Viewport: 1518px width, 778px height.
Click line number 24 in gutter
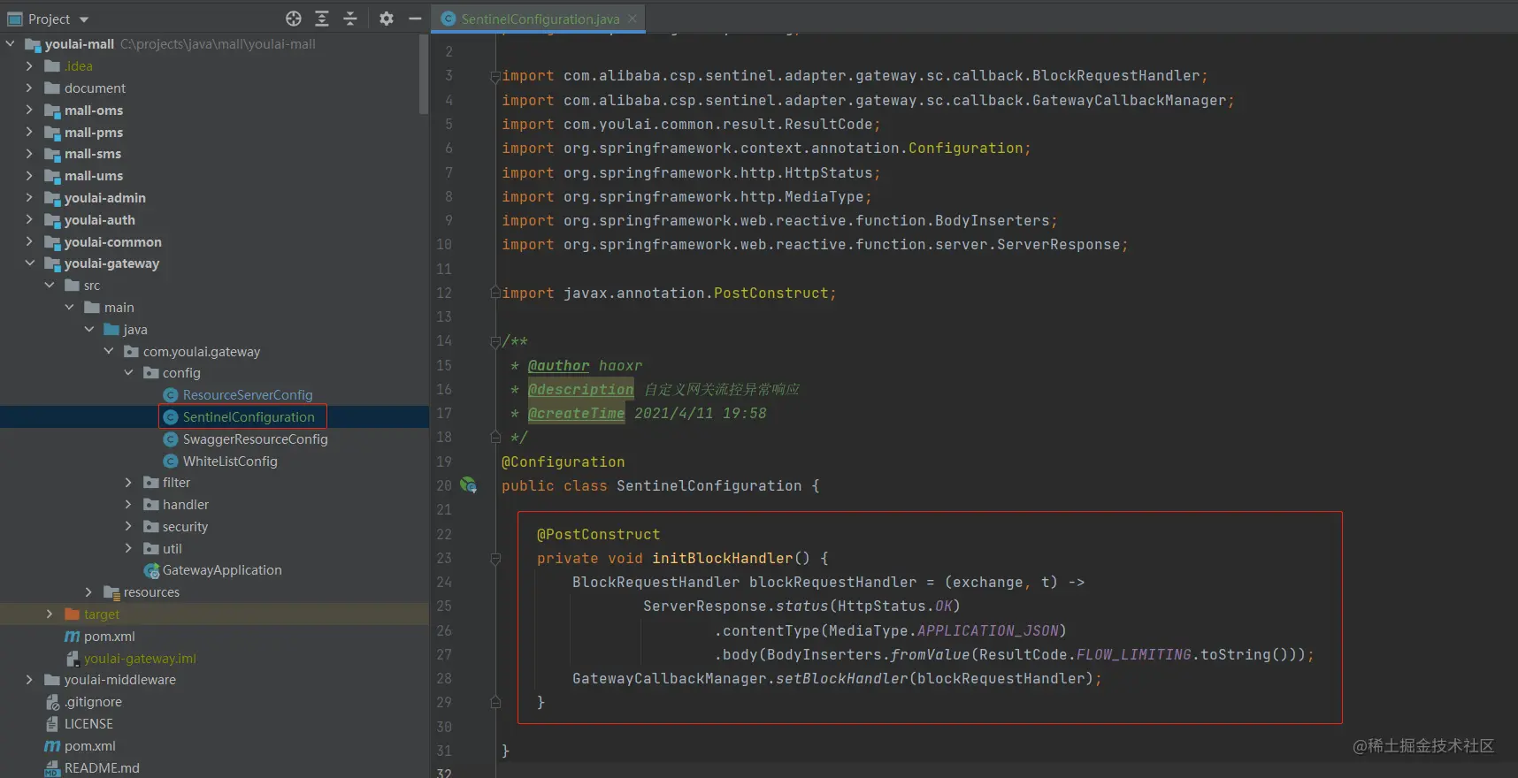point(444,582)
